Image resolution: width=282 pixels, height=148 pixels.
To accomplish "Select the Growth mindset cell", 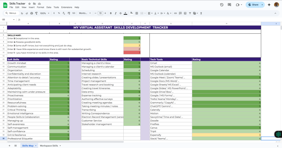I will tap(28, 63).
